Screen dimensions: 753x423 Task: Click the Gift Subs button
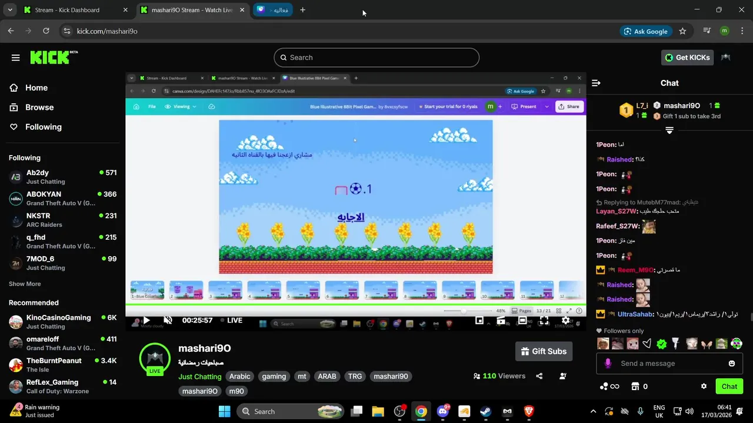(x=544, y=351)
